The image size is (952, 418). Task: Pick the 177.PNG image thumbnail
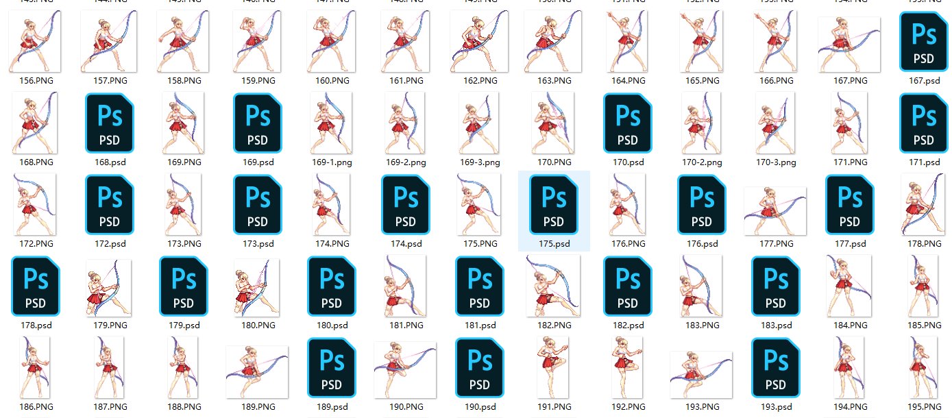click(776, 210)
